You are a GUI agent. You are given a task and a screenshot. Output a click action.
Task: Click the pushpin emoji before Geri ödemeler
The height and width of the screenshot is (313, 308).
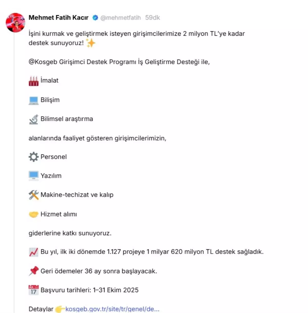[34, 271]
